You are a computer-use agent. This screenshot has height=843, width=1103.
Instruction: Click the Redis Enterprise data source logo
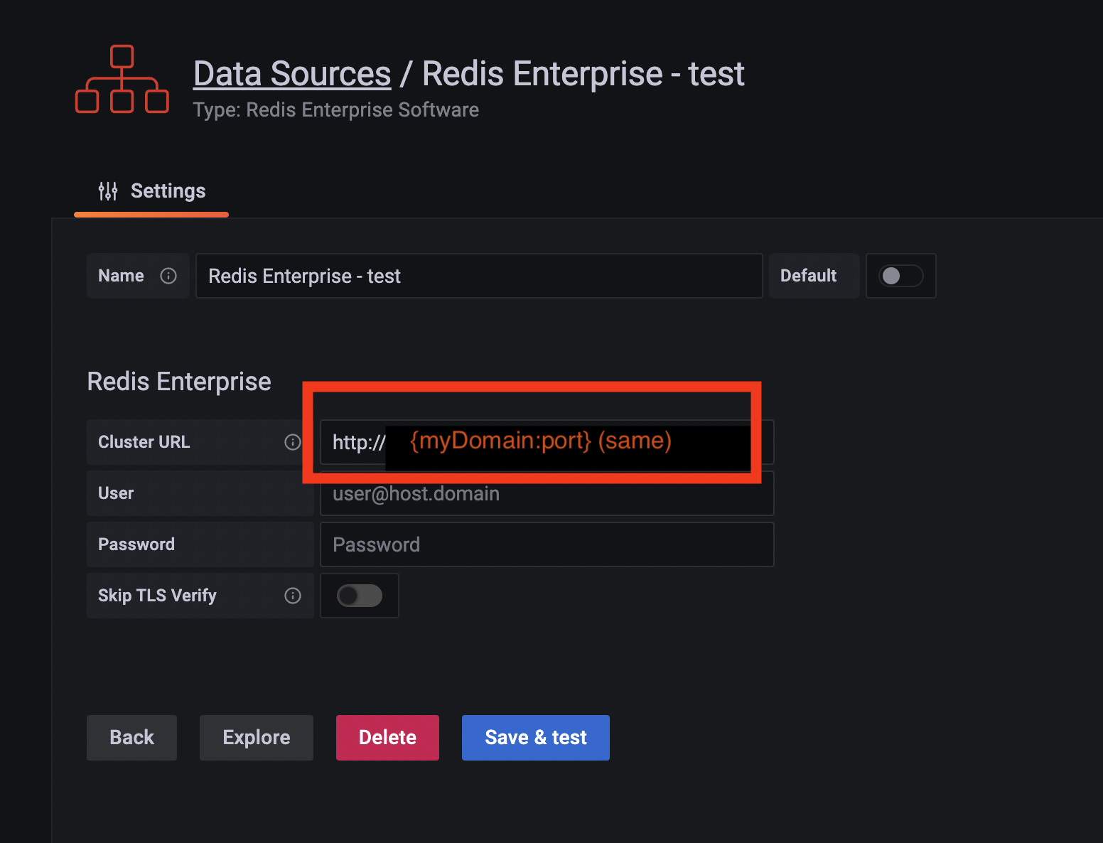tap(122, 79)
